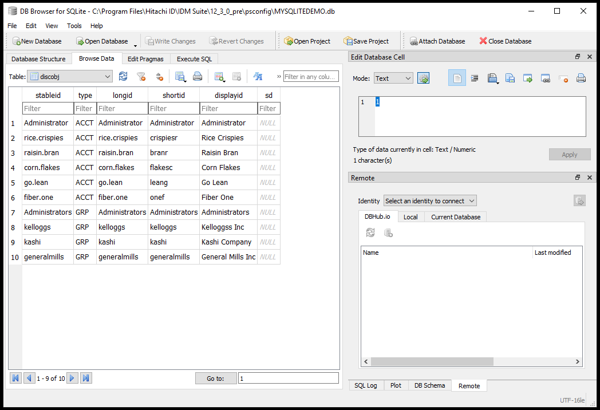This screenshot has width=600, height=410.
Task: Toggle text indentation in cell editor
Action: click(475, 78)
